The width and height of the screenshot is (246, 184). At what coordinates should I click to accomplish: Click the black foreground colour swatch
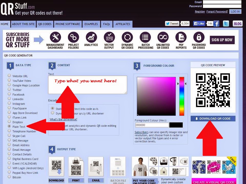pyautogui.click(x=176, y=125)
